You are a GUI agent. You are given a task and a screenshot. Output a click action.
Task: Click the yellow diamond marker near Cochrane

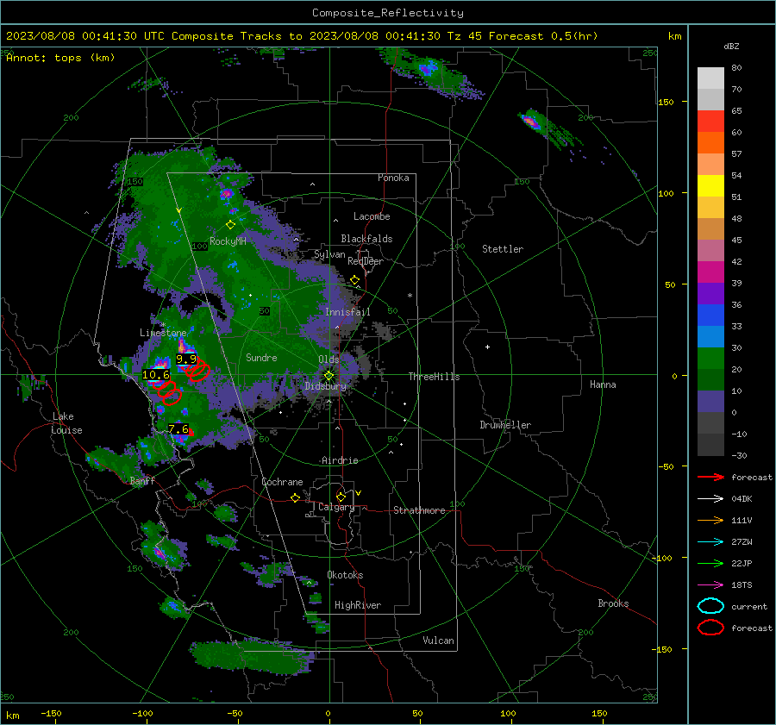(x=296, y=497)
